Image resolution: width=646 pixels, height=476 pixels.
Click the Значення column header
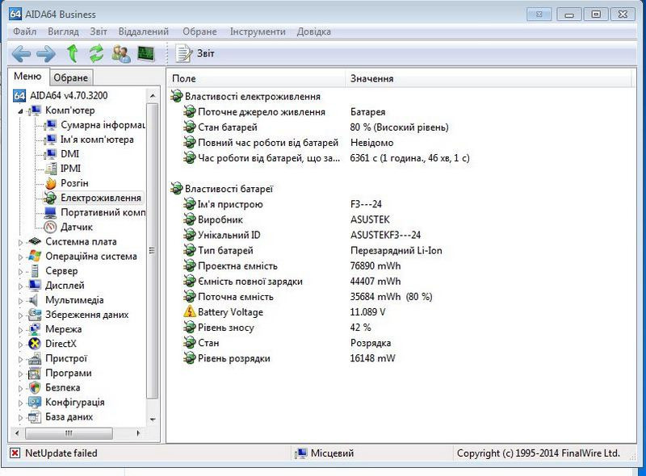489,78
